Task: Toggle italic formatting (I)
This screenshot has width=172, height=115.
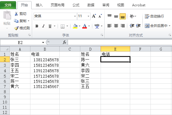Action: [44, 26]
